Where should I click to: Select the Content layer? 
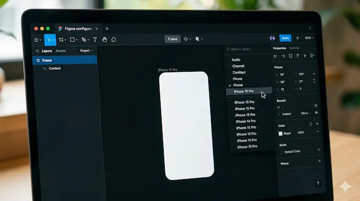coord(54,69)
